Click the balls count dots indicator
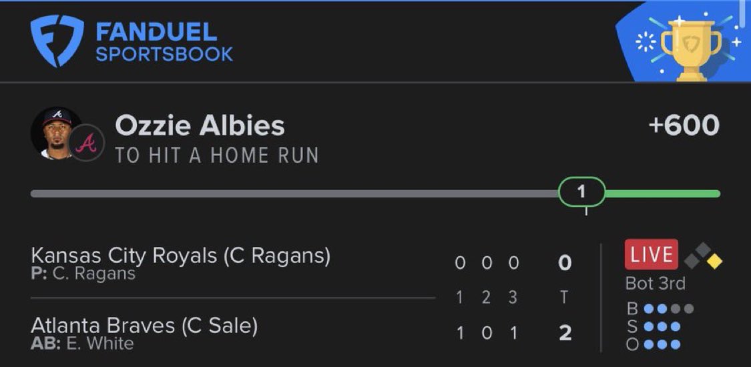This screenshot has width=751, height=367. (668, 309)
